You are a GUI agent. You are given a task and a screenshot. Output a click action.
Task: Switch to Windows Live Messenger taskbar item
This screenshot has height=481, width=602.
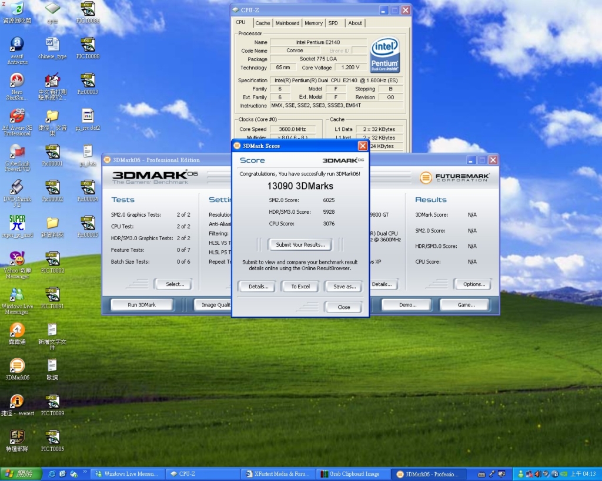(128, 474)
